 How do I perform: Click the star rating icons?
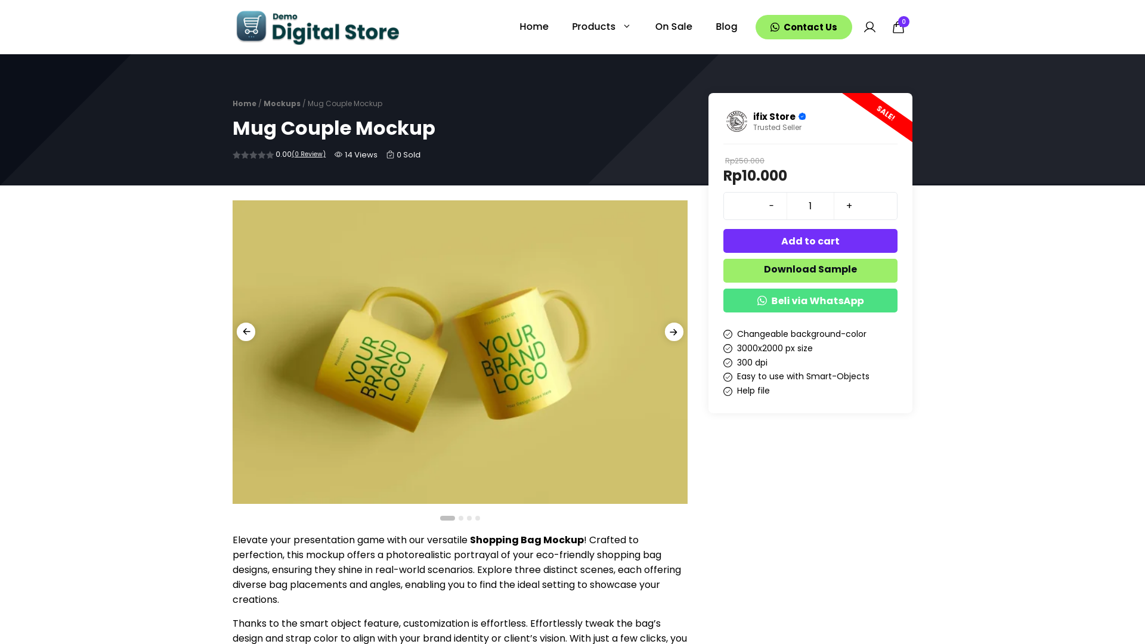click(253, 155)
